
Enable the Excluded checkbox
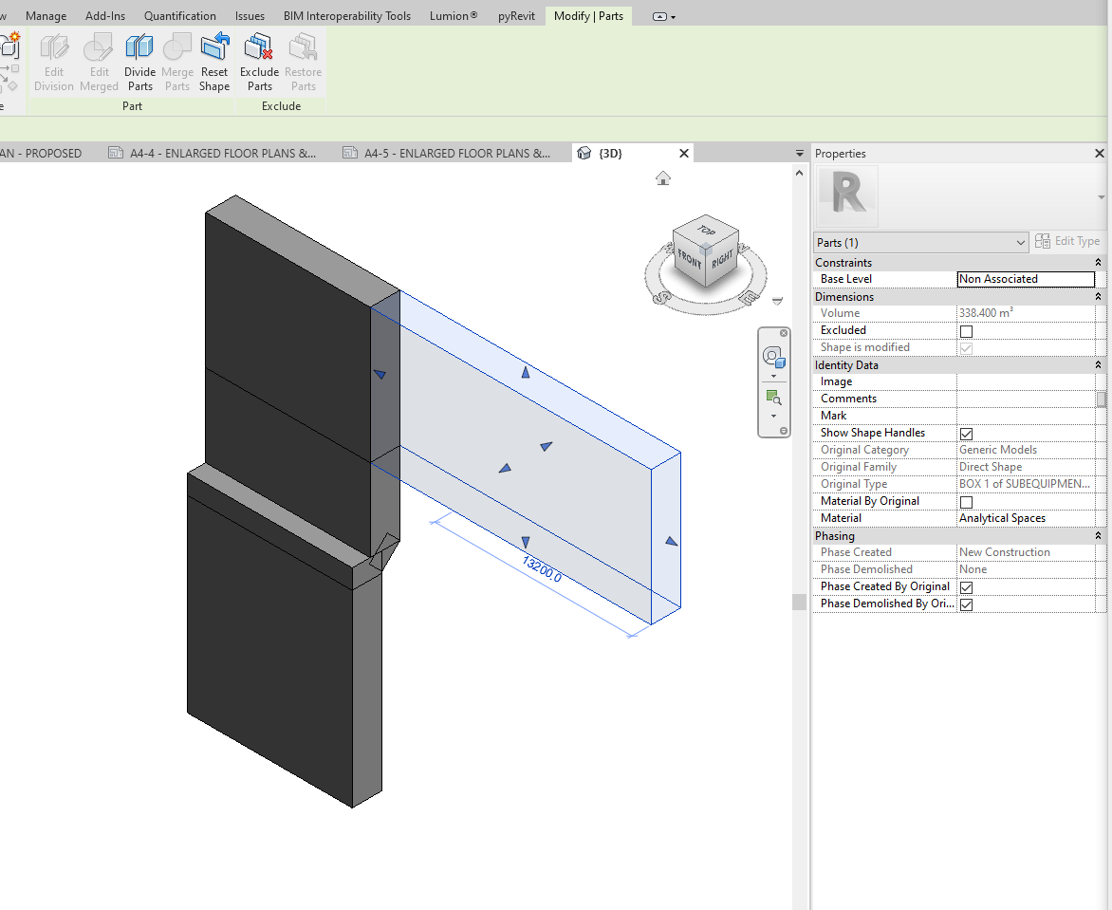pos(964,330)
